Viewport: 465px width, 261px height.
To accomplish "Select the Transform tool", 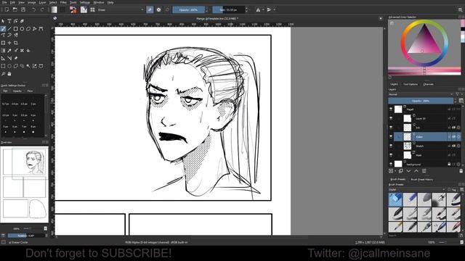I will tap(3, 43).
